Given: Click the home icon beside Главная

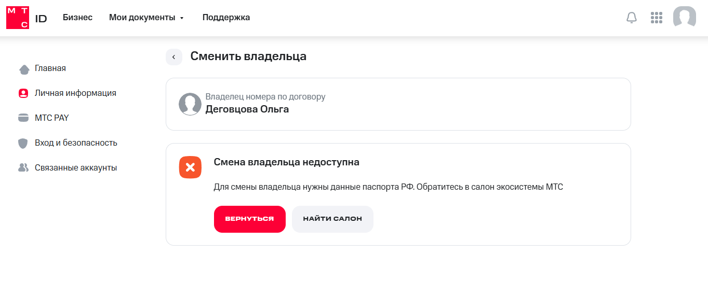Looking at the screenshot, I should [23, 69].
